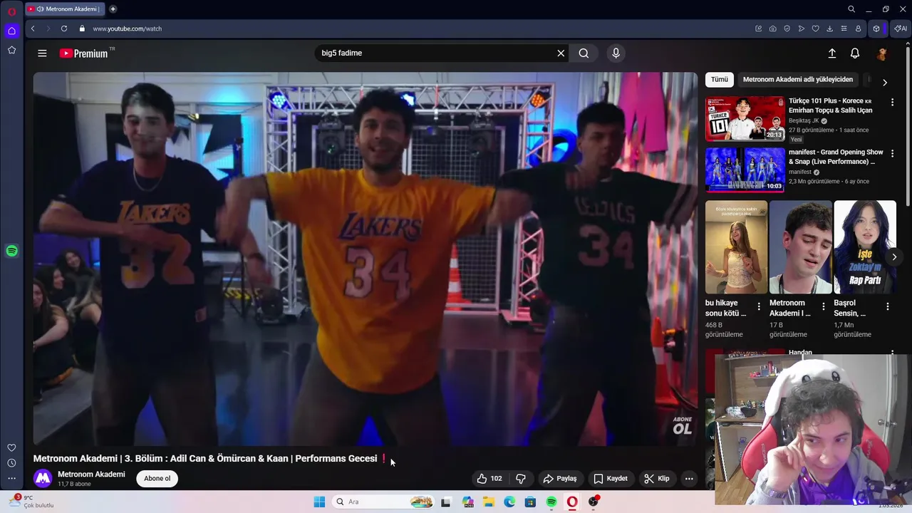Viewport: 912px width, 513px height.
Task: Open manifest Grand Opening Show thumbnail
Action: click(x=745, y=170)
